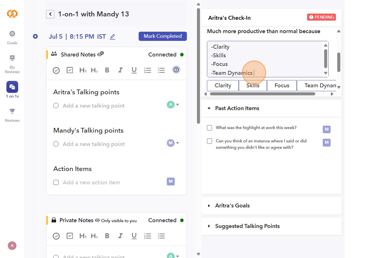Screen dimensions: 383x258
Task: Go back using the arrow beside meeting title
Action: [50, 14]
